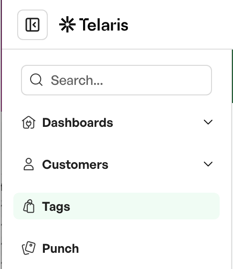This screenshot has width=233, height=269.
Task: Open the Dashboards menu section
Action: [x=116, y=122]
